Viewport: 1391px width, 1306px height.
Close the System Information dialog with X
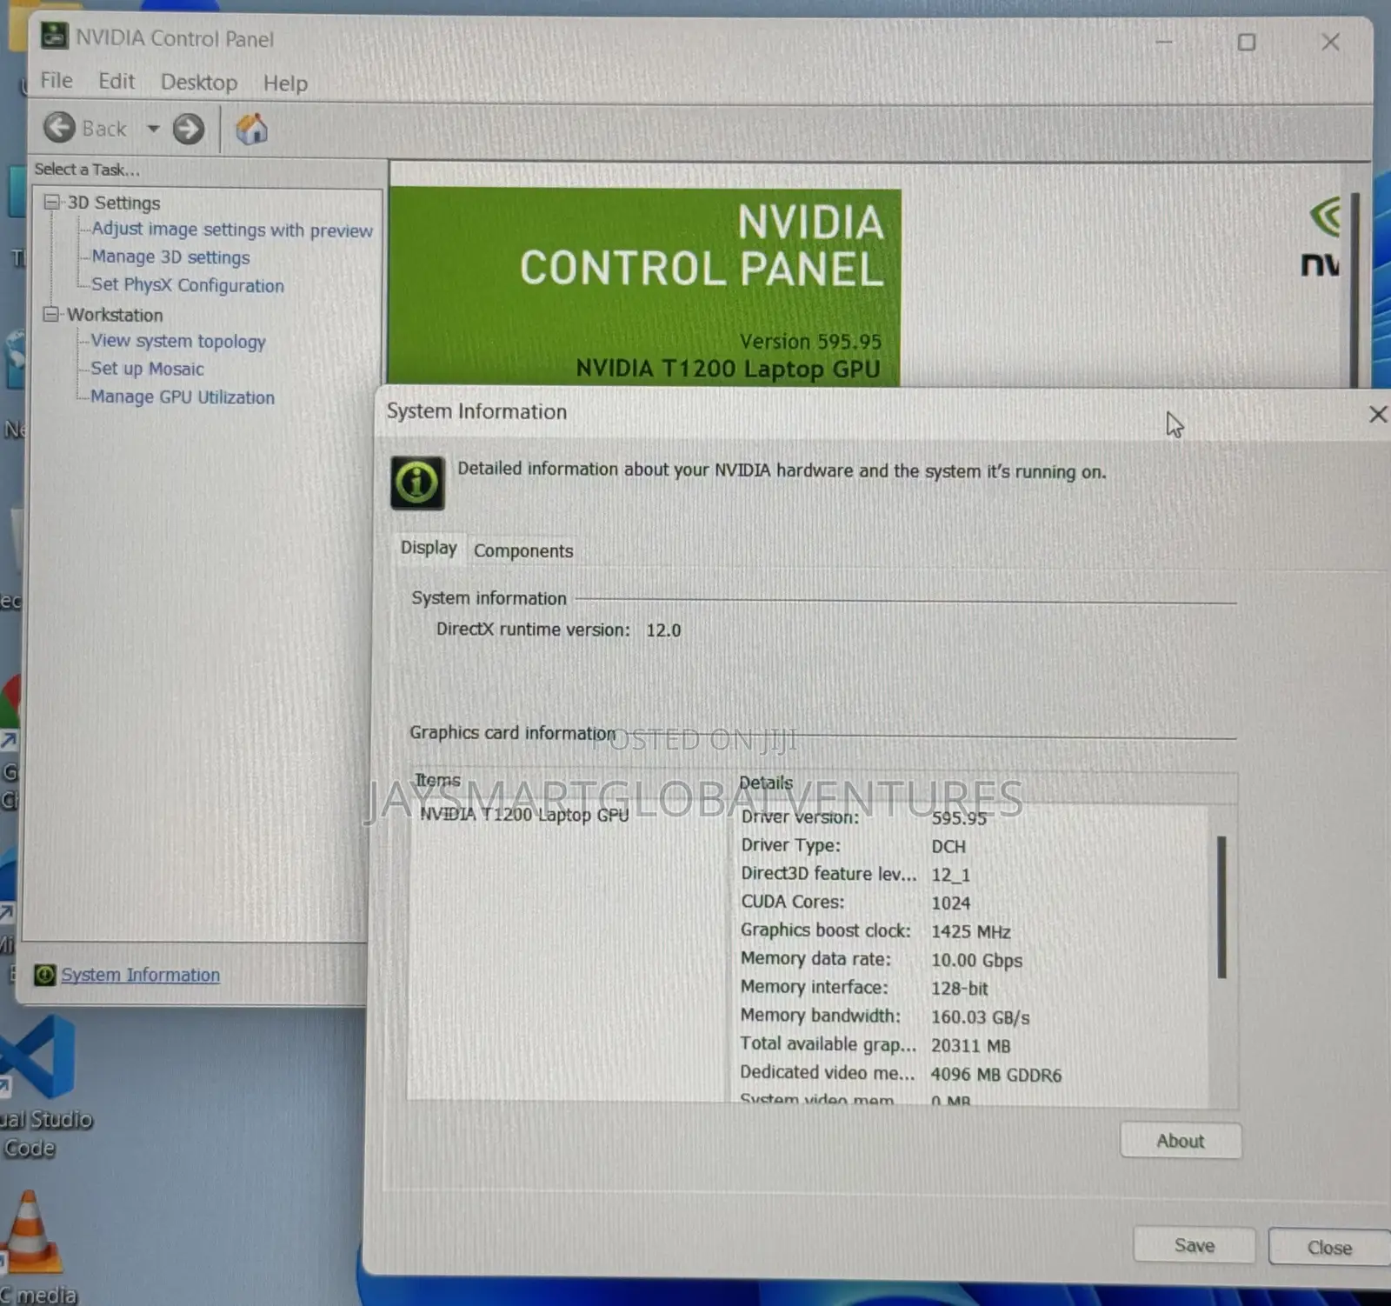(1377, 415)
